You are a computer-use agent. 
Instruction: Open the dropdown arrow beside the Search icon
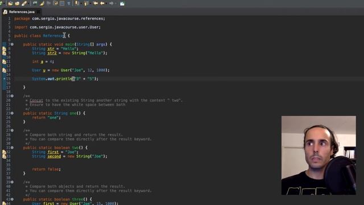(28, 3)
